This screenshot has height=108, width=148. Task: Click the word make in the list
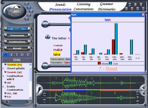click(x=58, y=50)
